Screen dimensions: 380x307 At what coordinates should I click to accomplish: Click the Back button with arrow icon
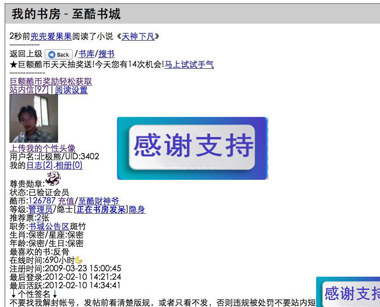pos(58,54)
